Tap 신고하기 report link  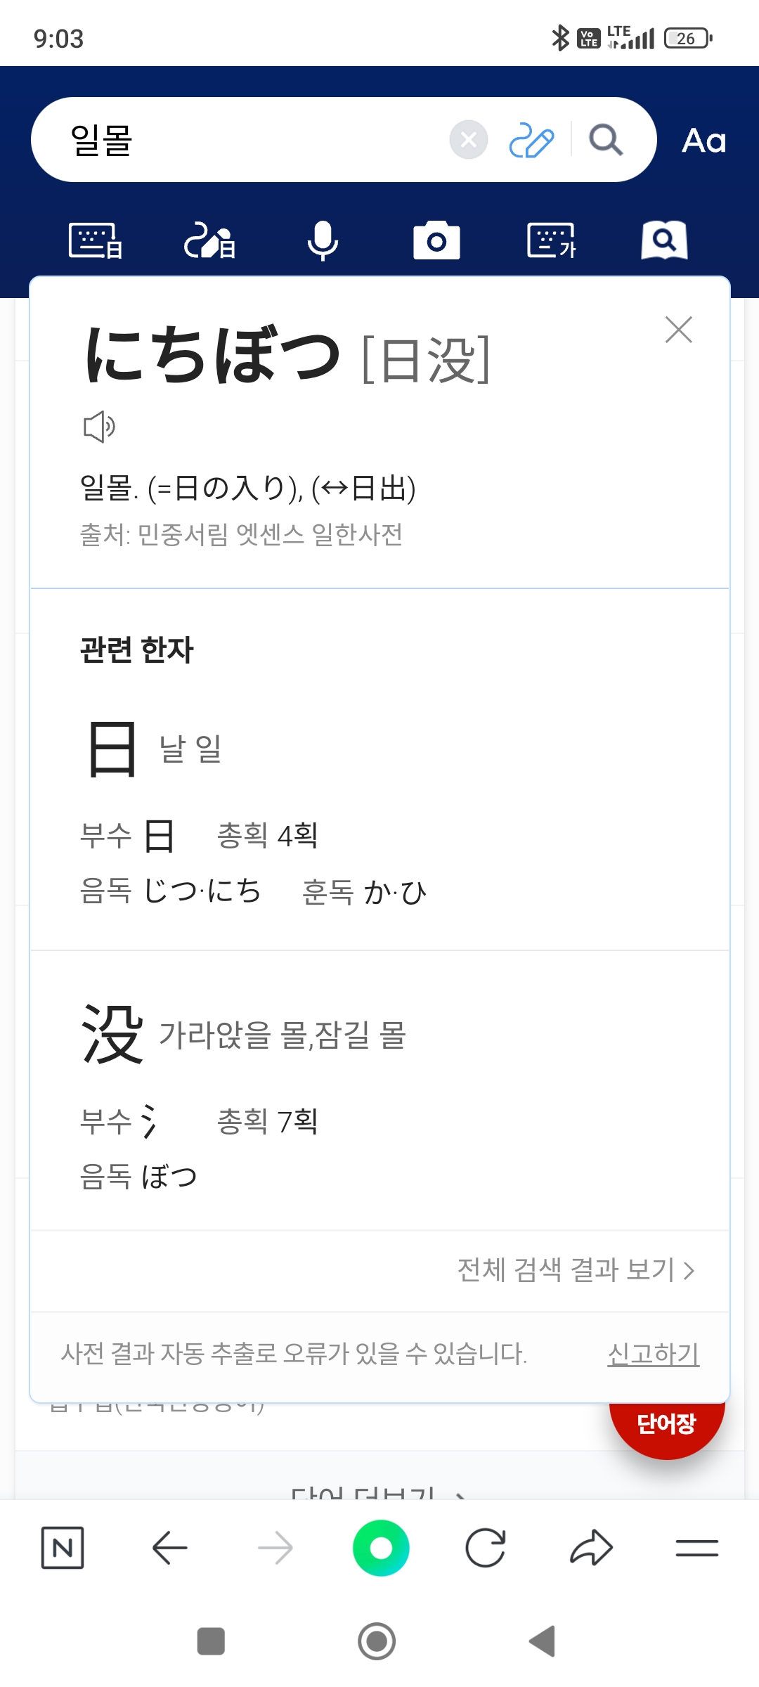(x=653, y=1353)
